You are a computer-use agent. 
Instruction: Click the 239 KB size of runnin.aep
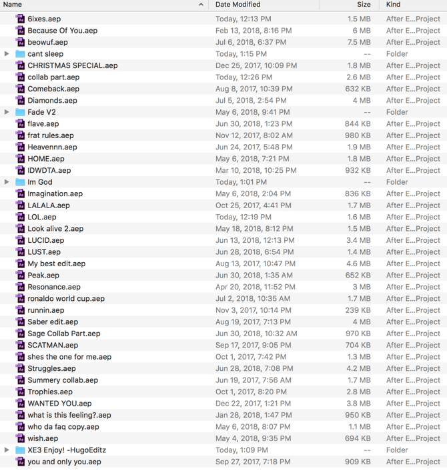tap(358, 310)
